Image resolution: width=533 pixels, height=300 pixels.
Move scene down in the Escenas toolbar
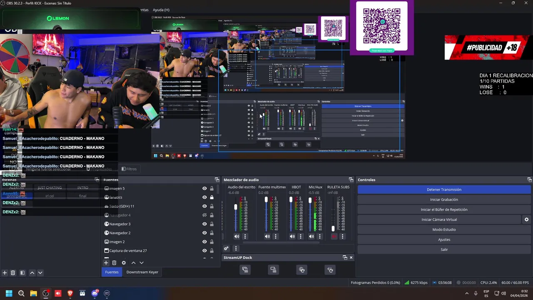click(x=40, y=273)
